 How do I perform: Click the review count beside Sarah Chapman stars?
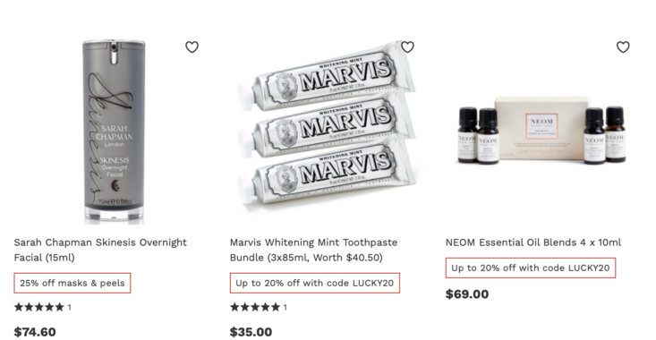(x=70, y=308)
